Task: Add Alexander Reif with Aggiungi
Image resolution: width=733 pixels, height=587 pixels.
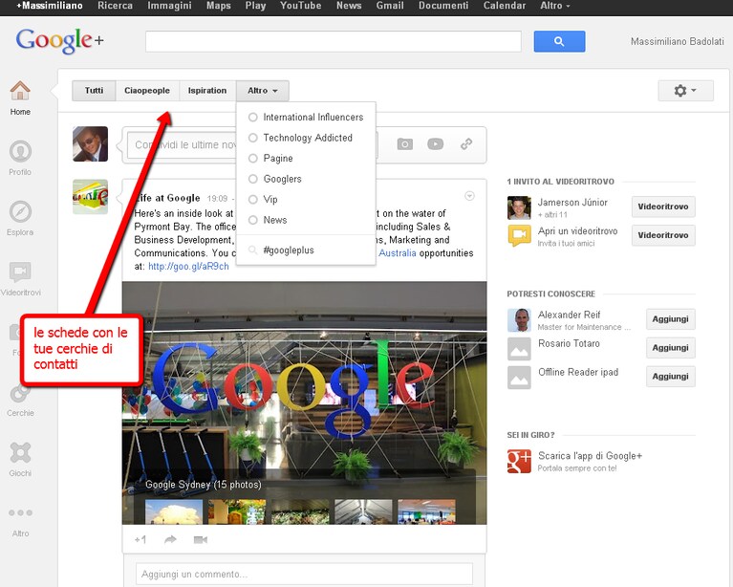Action: 670,319
